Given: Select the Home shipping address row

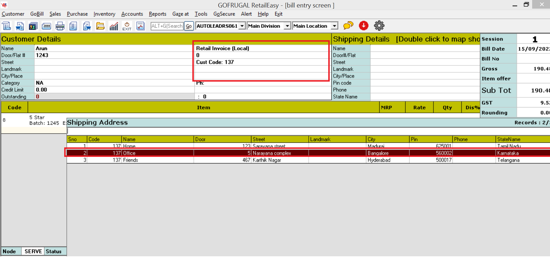Looking at the screenshot, I should click(x=308, y=146).
